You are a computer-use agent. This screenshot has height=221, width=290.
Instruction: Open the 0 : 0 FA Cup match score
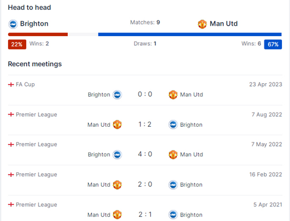point(145,94)
